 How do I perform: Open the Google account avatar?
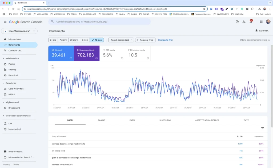pos(268,22)
